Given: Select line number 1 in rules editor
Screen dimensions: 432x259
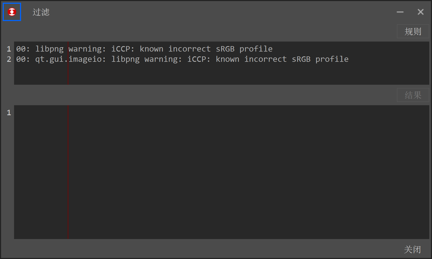Looking at the screenshot, I should point(9,49).
